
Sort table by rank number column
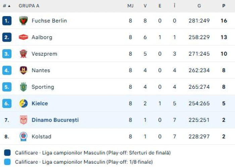pos(7,6)
